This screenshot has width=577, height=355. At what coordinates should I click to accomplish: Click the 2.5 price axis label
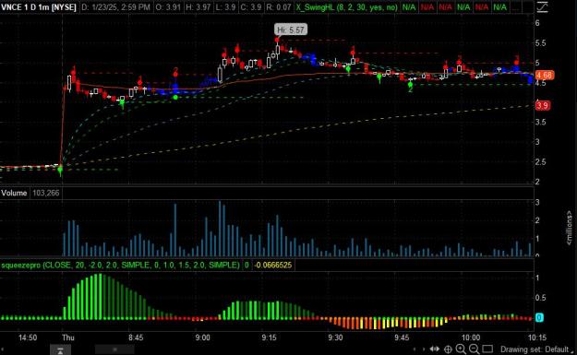[541, 162]
